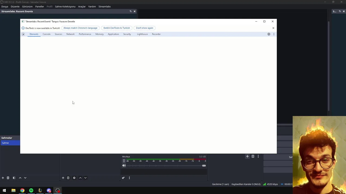Add a new scene with plus icon

pos(3,178)
